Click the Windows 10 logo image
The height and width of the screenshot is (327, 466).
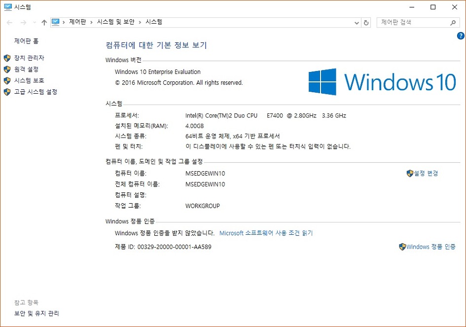click(382, 82)
